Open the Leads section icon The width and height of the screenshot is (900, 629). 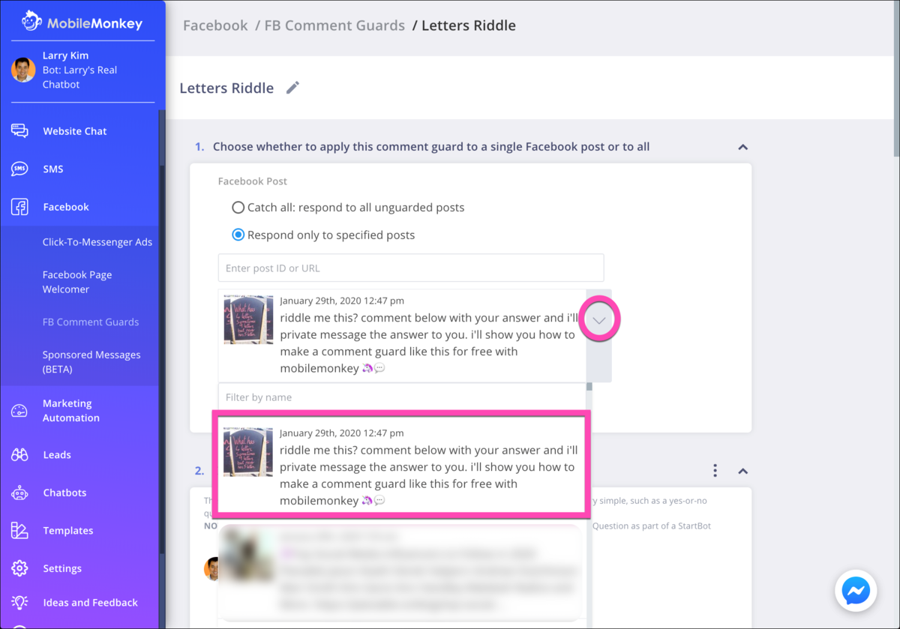pyautogui.click(x=19, y=454)
